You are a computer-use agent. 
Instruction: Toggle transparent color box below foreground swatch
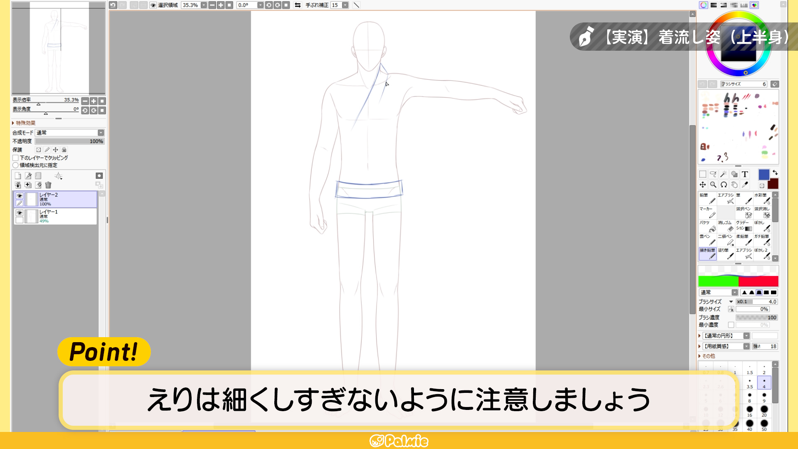[x=762, y=186]
